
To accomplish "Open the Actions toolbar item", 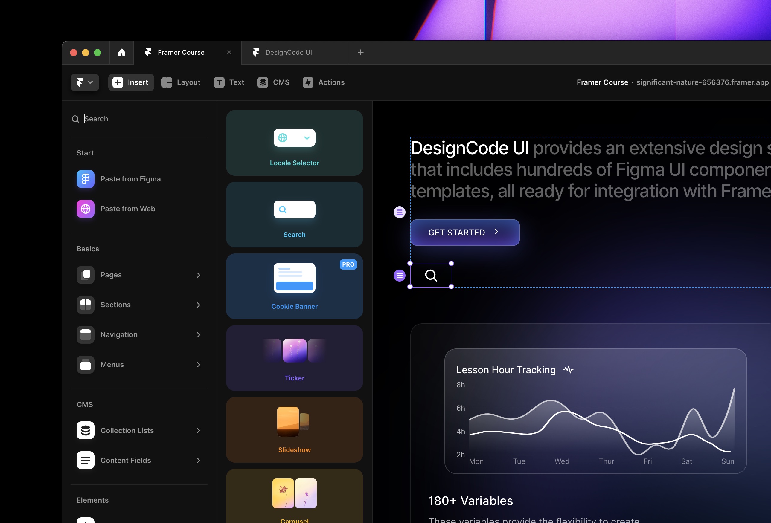I will (324, 82).
